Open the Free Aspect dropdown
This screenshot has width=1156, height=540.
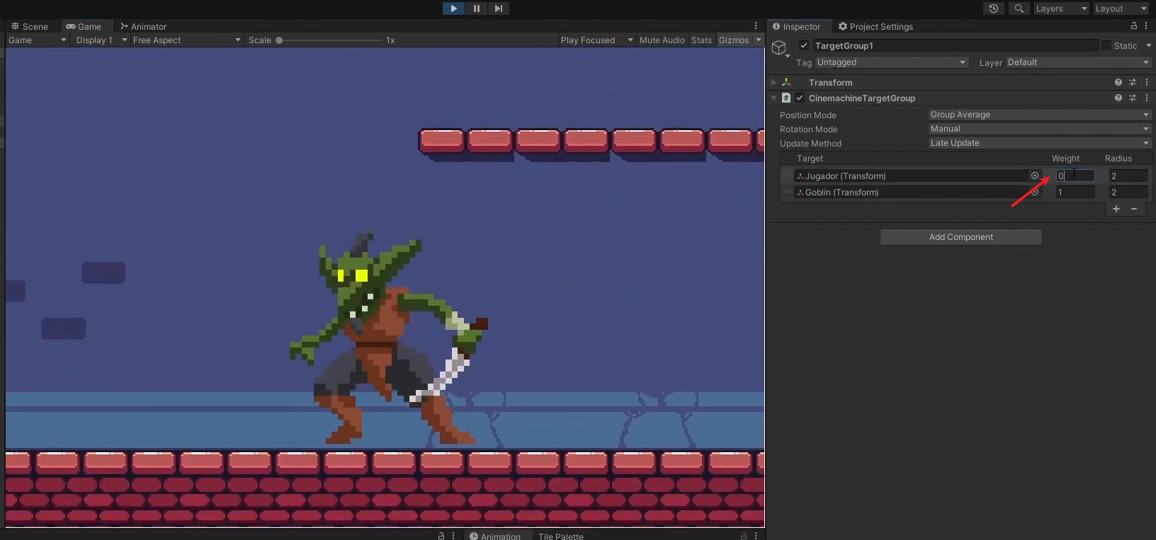[x=187, y=40]
